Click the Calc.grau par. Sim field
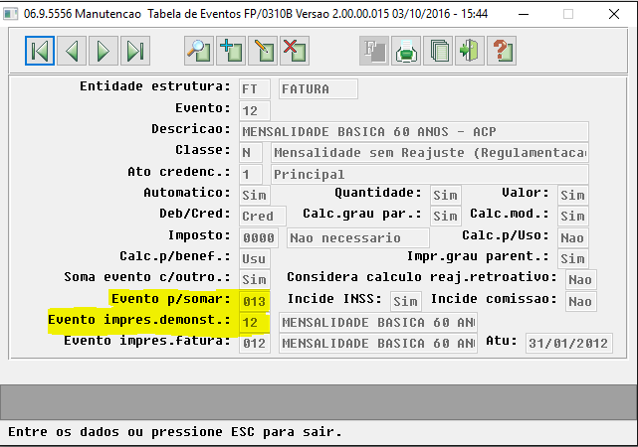Viewport: 638px width, 447px height. point(446,217)
